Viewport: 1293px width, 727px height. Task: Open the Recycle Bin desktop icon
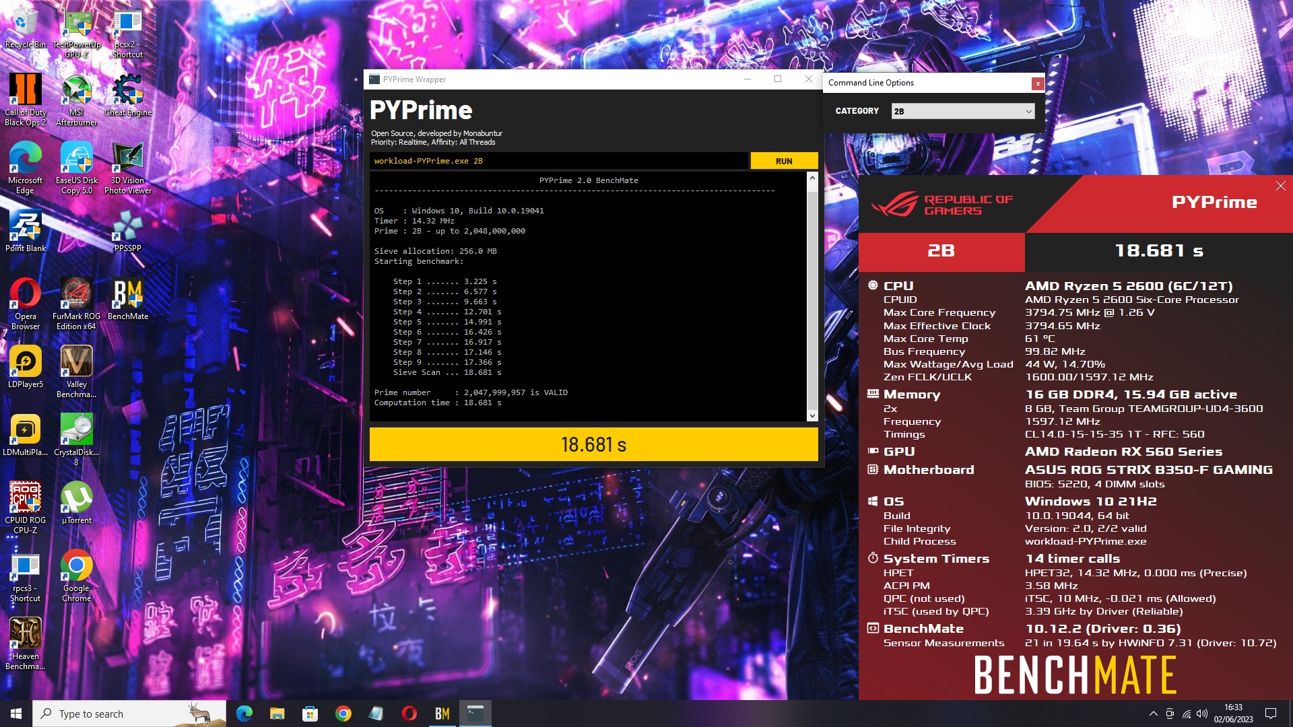tap(25, 28)
